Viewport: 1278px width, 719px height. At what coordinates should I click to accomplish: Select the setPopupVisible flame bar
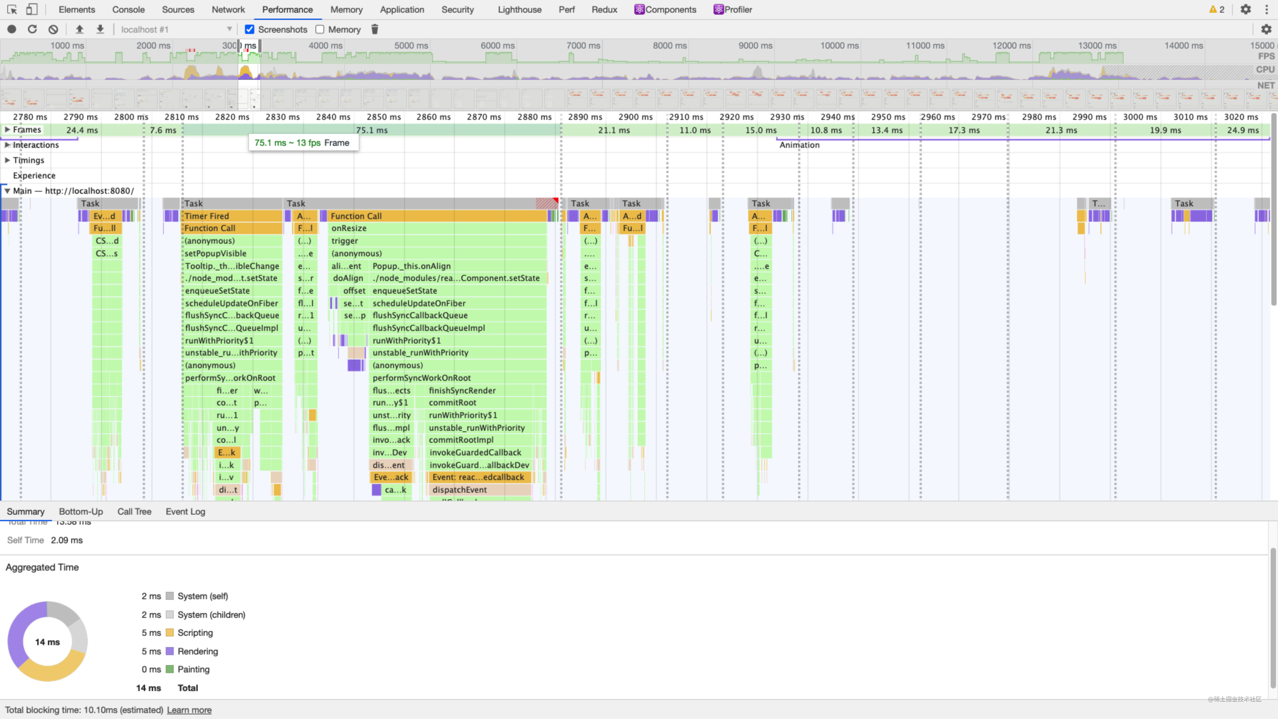(x=232, y=254)
